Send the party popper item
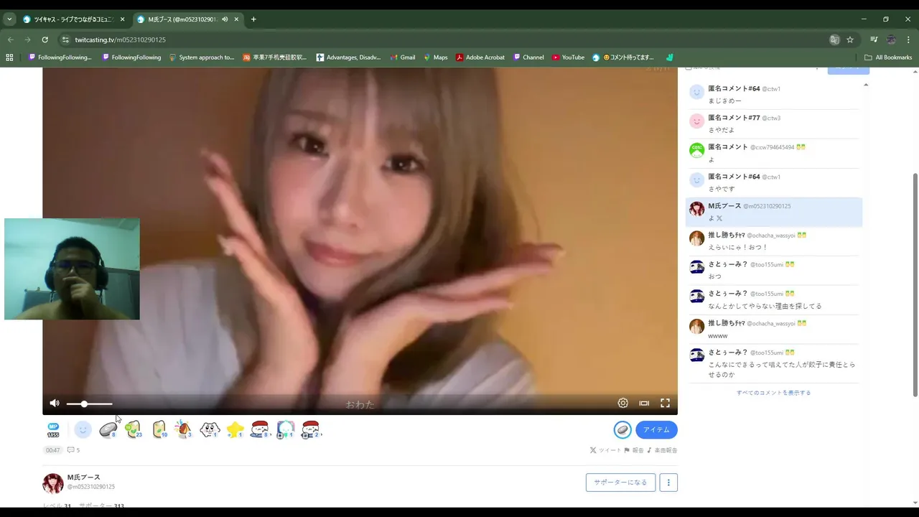 [x=184, y=429]
